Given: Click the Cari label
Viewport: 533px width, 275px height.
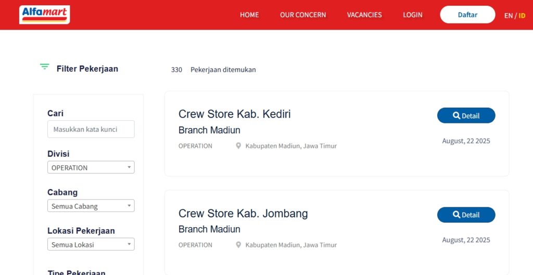Looking at the screenshot, I should (x=55, y=114).
